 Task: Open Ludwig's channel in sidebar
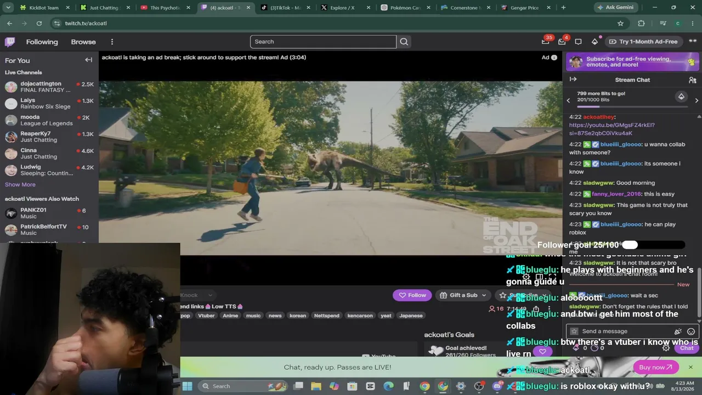49,170
